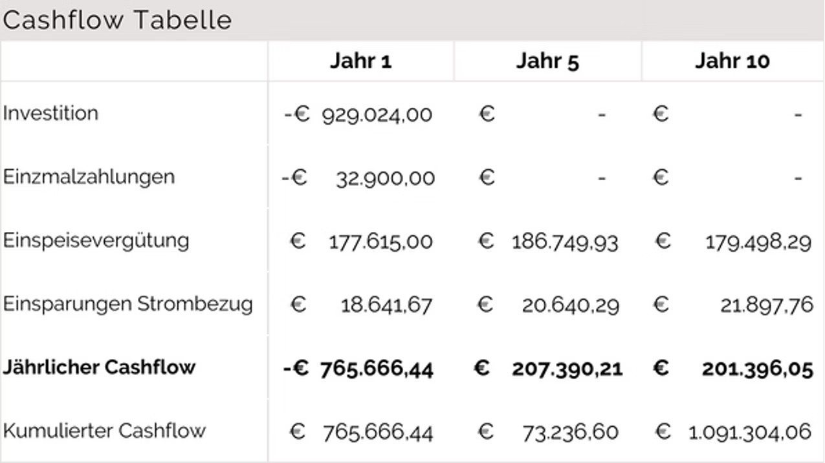The height and width of the screenshot is (463, 825).
Task: Select the bold 201.396,05 cashflow value
Action: [757, 369]
